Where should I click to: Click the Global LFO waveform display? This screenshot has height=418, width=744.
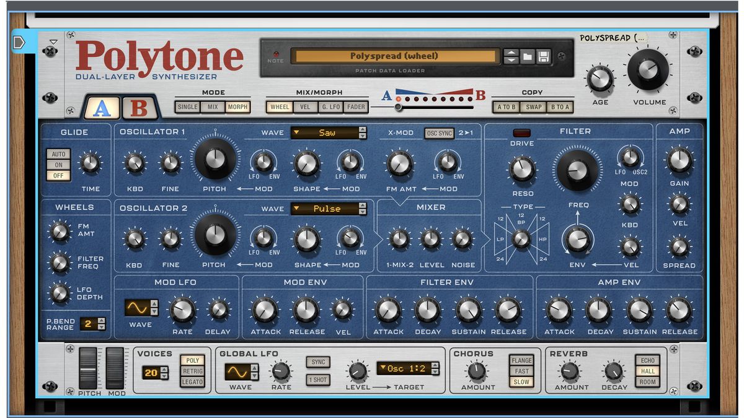click(x=239, y=370)
